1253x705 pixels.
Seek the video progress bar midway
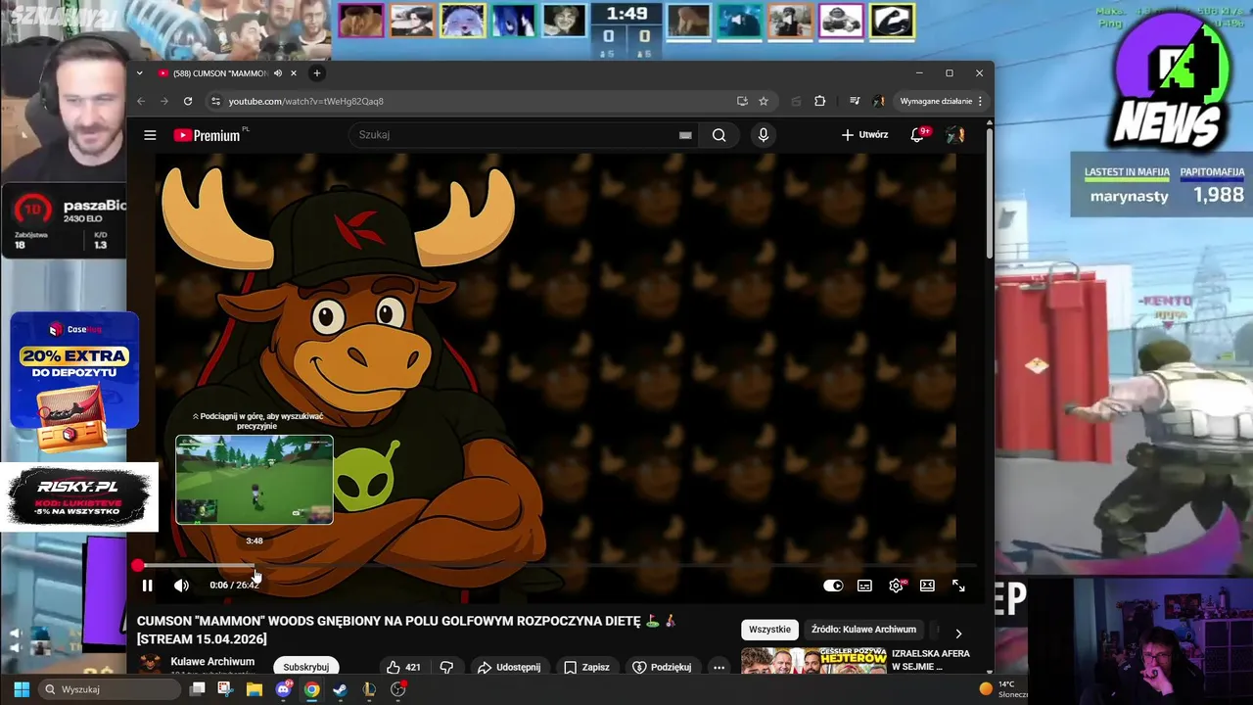pos(557,566)
